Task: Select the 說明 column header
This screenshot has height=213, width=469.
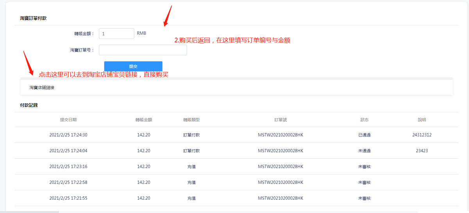Action: tap(422, 120)
